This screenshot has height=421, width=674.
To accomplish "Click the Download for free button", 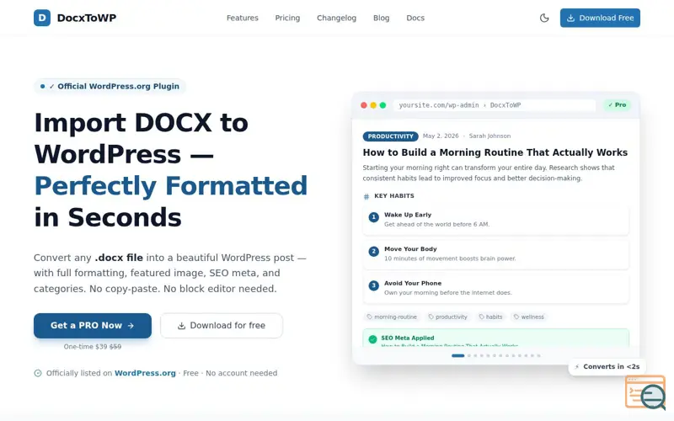I will [222, 326].
